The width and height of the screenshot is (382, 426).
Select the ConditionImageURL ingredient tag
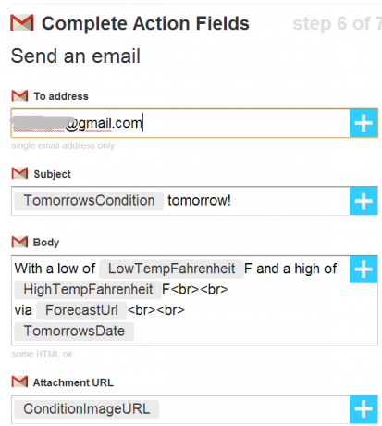coord(87,409)
